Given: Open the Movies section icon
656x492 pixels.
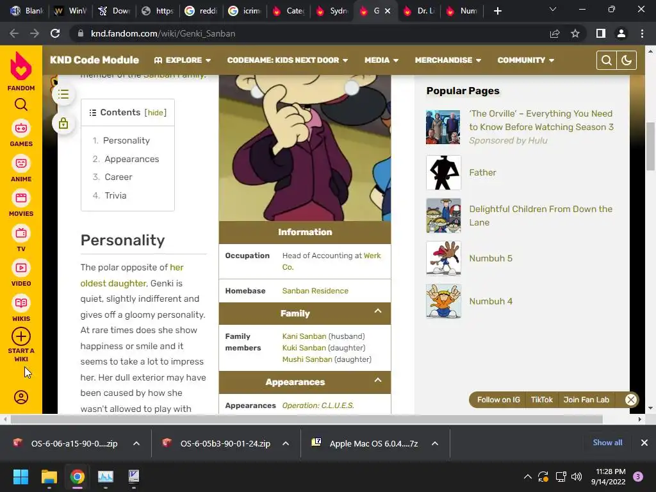Looking at the screenshot, I should 21,198.
